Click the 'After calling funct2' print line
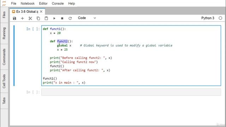The image size is (226, 127). 80,70
